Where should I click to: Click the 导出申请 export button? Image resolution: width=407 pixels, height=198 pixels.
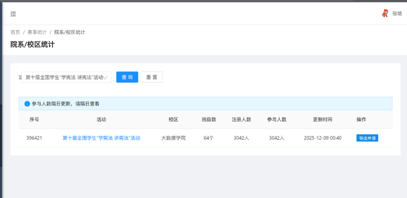[367, 138]
